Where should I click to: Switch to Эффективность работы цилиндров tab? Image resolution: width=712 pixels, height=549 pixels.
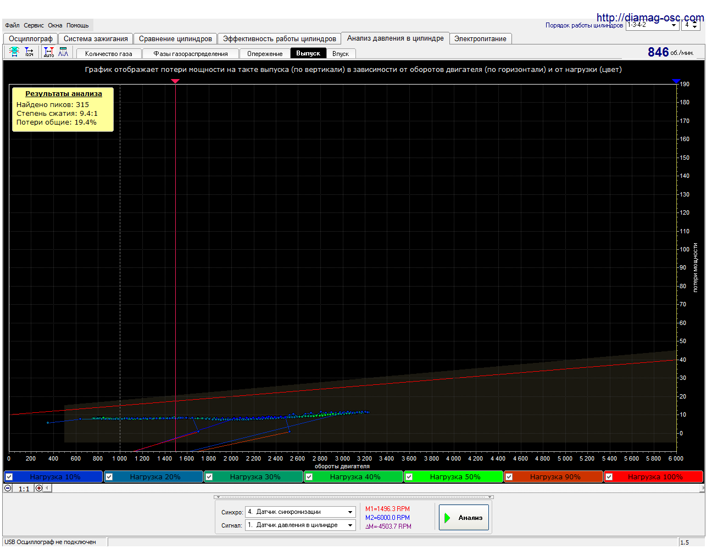point(279,38)
